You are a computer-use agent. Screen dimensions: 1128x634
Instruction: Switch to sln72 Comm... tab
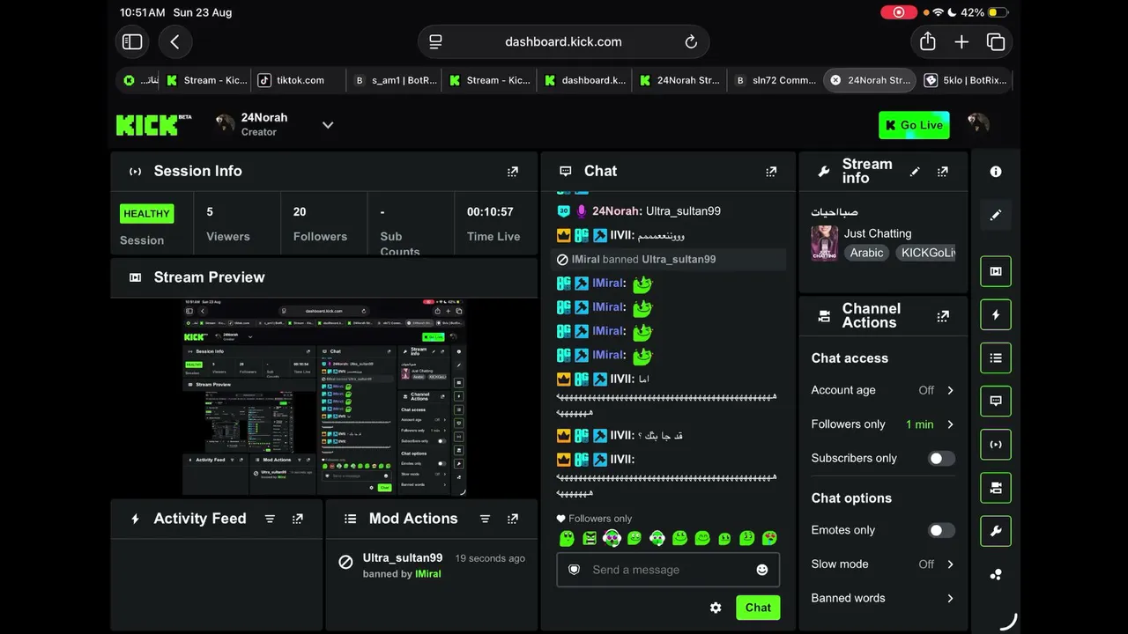tap(775, 80)
